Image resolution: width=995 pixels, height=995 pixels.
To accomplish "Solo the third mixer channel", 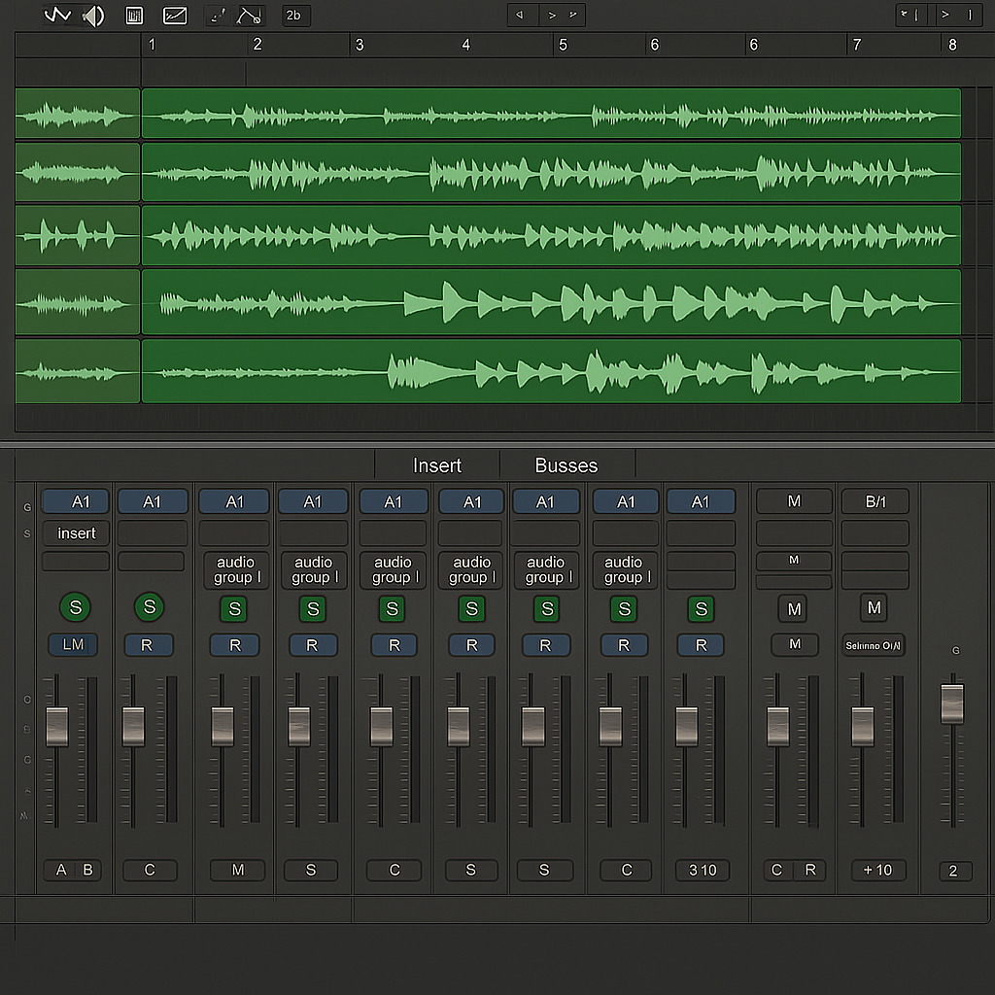I will [234, 609].
